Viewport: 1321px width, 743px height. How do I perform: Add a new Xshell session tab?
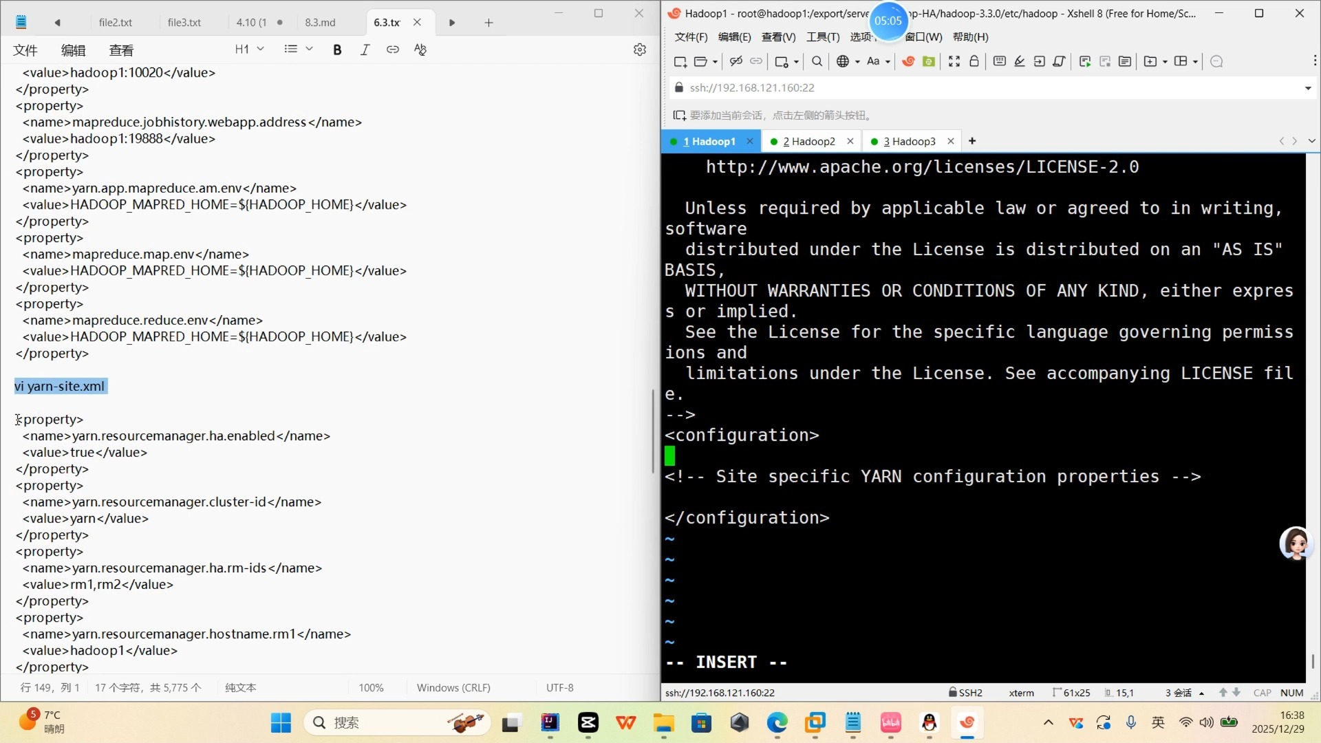(971, 141)
